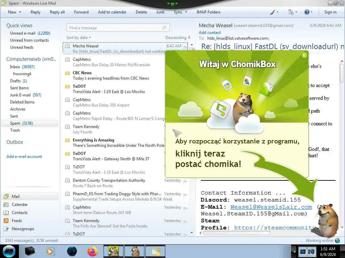Viewport: 345px width, 258px height.
Task: Flag the Team Kennedy Polls message
Action: click(x=185, y=222)
